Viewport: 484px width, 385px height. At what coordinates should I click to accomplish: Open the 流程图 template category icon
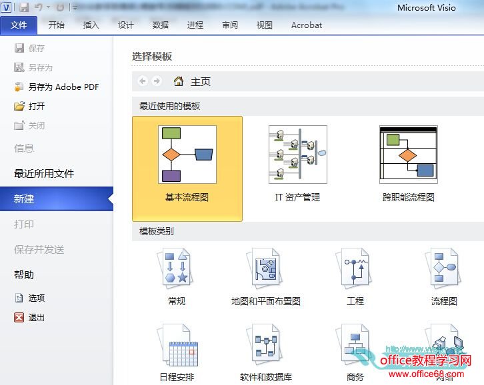[443, 268]
